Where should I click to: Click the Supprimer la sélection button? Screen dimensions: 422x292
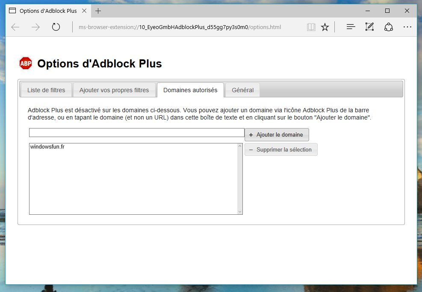281,150
